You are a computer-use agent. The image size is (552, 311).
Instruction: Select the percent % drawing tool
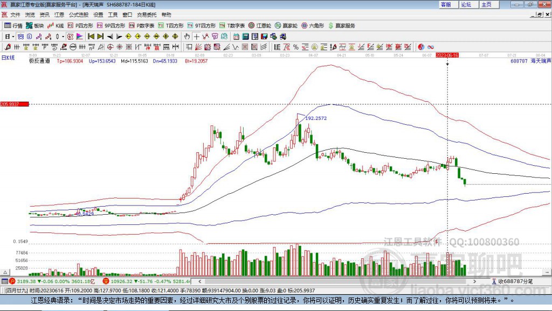click(x=296, y=47)
